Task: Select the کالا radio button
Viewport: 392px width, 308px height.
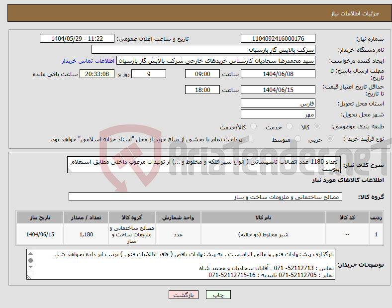Action: tap(317, 126)
